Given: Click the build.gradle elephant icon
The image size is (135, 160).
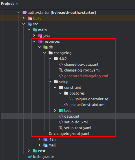Looking at the screenshot, I should [x=30, y=157].
